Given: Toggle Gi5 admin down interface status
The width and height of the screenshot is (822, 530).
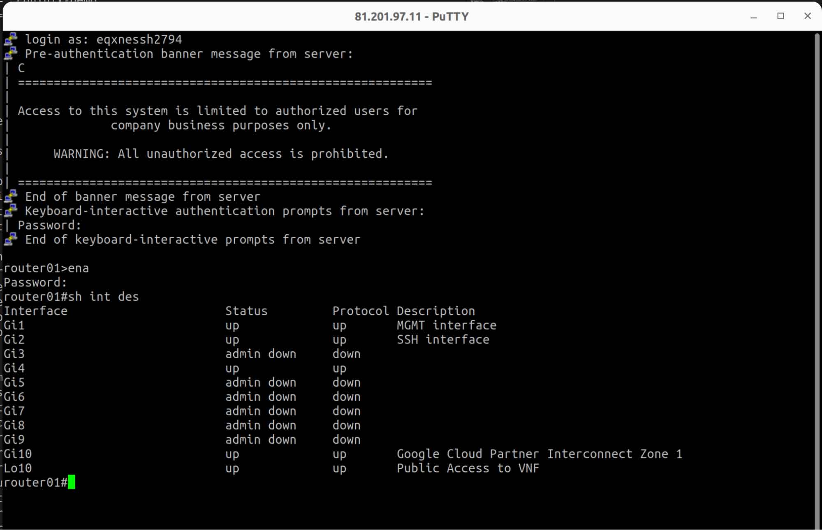Looking at the screenshot, I should [260, 382].
